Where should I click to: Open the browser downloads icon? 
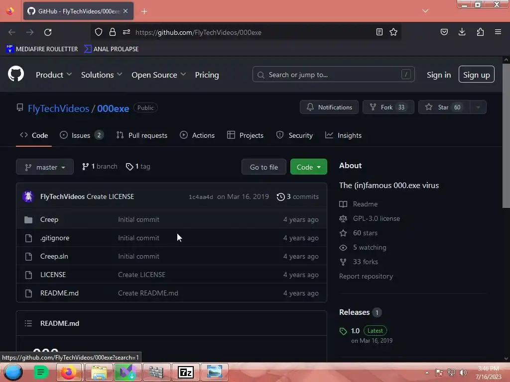point(462,32)
